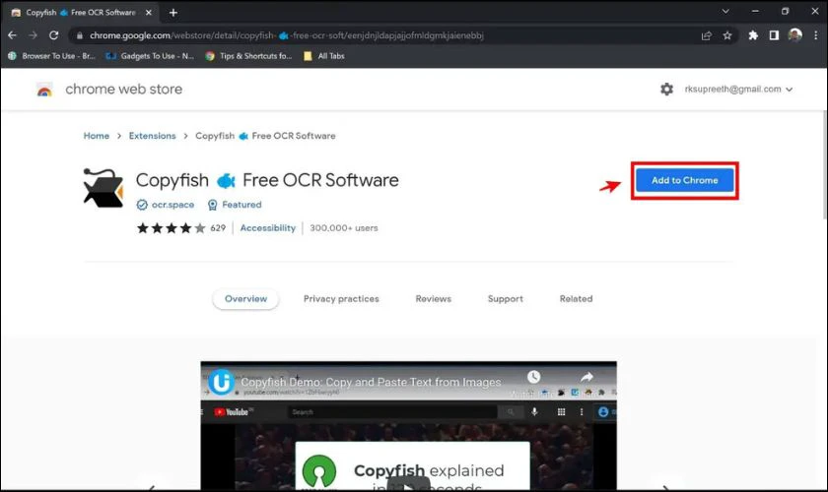The image size is (828, 492).
Task: Go back to the previous page
Action: click(12, 35)
